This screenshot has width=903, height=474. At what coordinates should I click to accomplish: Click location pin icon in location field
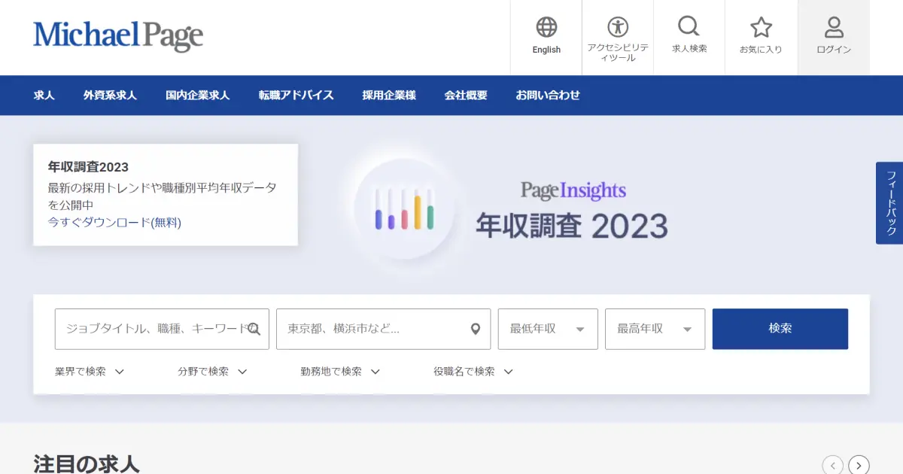(x=476, y=329)
